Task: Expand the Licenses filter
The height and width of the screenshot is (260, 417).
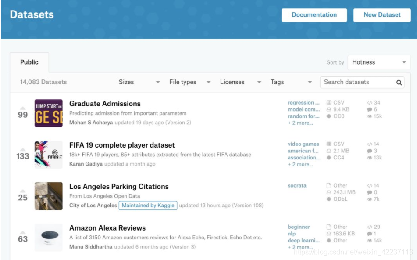Action: [x=241, y=82]
